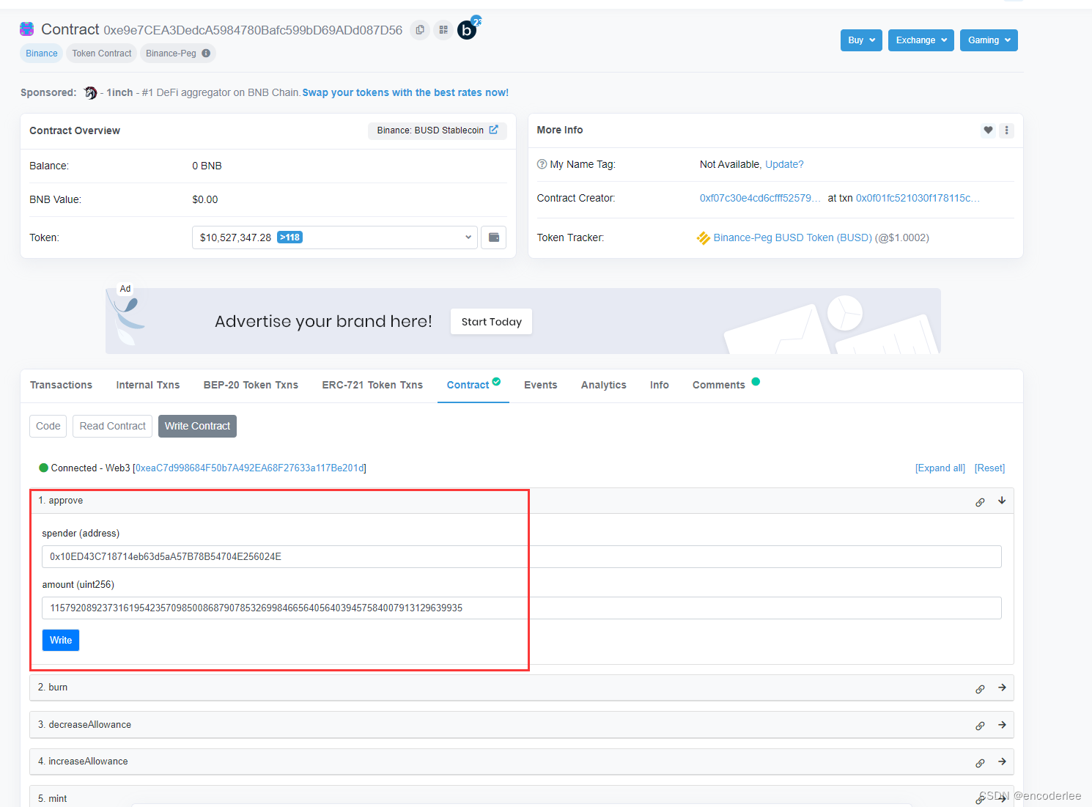Copy the contract address icon

[420, 30]
